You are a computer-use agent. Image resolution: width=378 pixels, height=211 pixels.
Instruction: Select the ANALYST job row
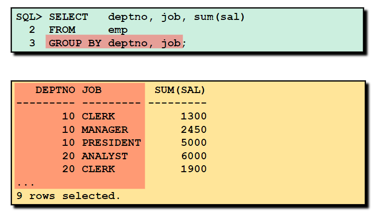[105, 156]
